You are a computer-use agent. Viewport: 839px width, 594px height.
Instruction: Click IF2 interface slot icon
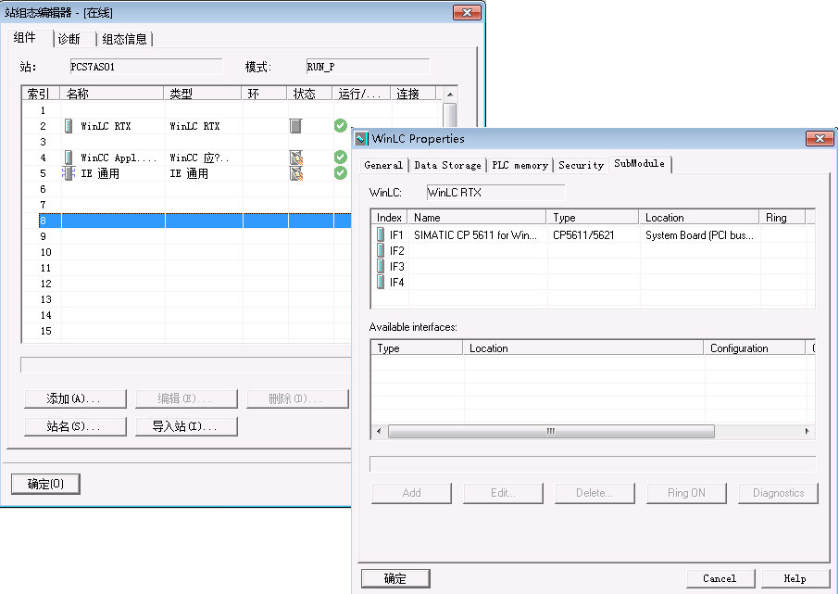[381, 250]
